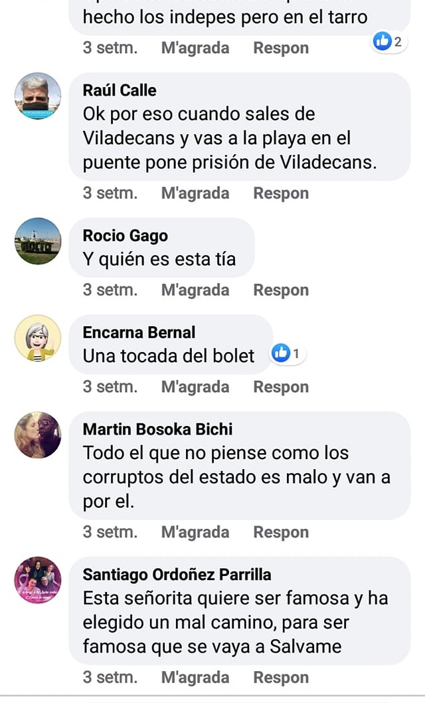Screen dimensions: 425x703
Task: Open the Santiago Ordoñez Parrilla name link
Action: [177, 574]
